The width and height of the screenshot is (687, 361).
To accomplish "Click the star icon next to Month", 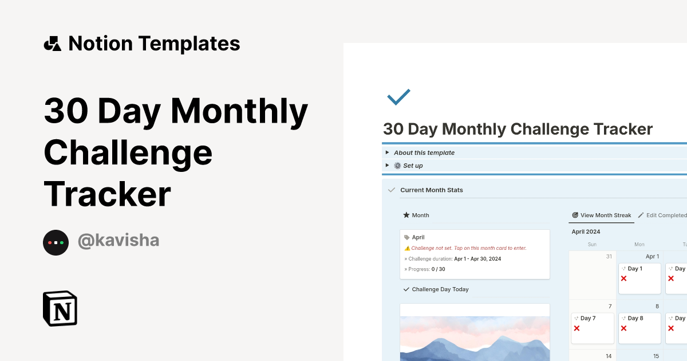I will coord(406,215).
